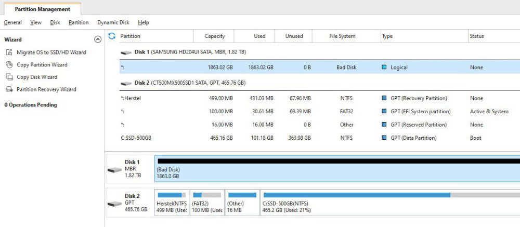
Task: Click the Copy Partition Wizard icon
Action: click(x=8, y=65)
